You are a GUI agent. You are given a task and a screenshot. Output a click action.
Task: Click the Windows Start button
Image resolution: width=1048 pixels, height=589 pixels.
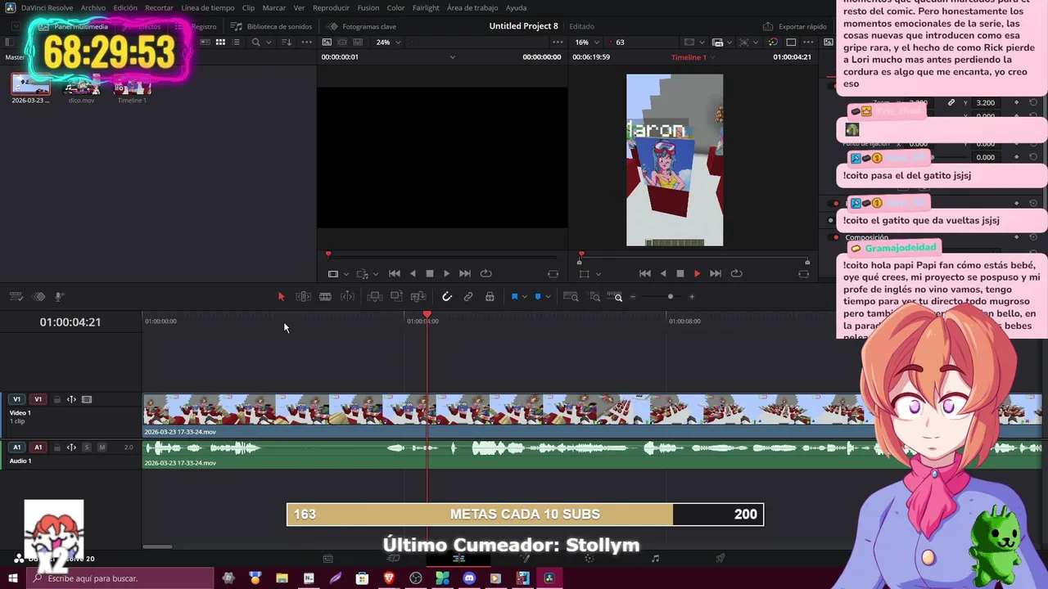[x=13, y=578]
